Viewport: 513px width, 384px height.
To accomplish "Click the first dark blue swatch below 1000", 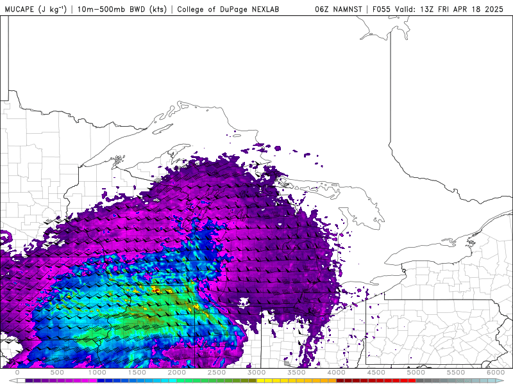I will click(101, 380).
